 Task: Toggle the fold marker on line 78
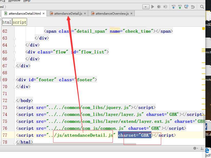point(15,143)
